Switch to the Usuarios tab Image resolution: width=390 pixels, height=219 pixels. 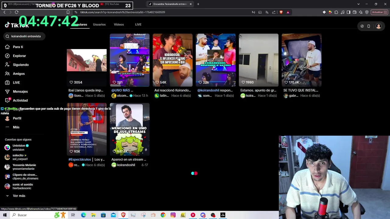[99, 24]
